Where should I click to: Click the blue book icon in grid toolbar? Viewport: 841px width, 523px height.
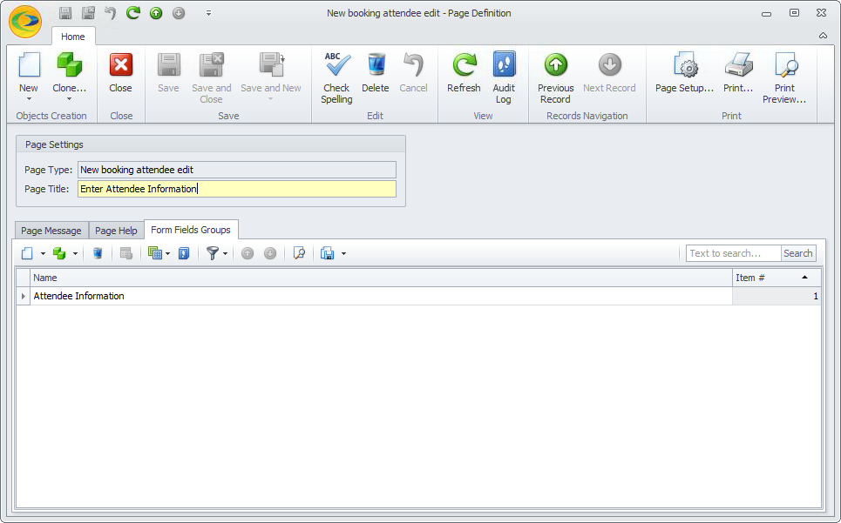tap(184, 253)
